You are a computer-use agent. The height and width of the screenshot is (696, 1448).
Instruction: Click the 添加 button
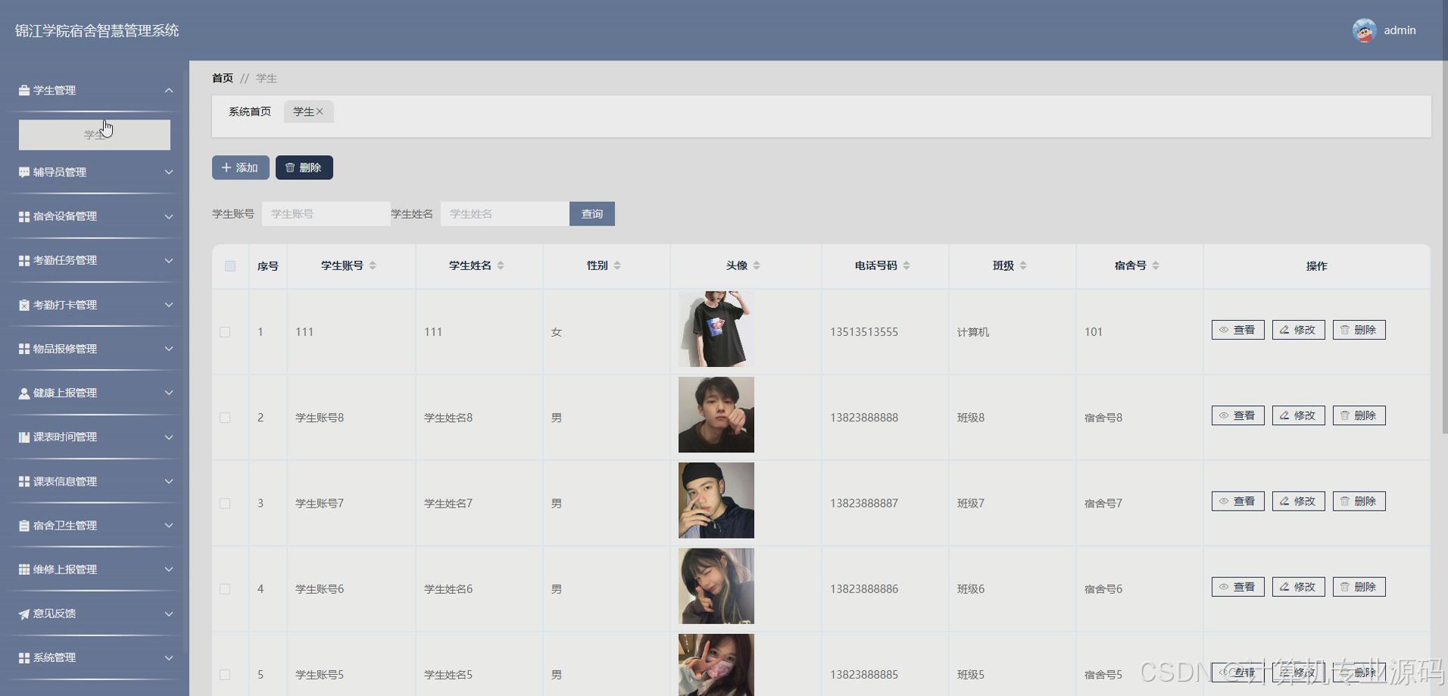[241, 168]
